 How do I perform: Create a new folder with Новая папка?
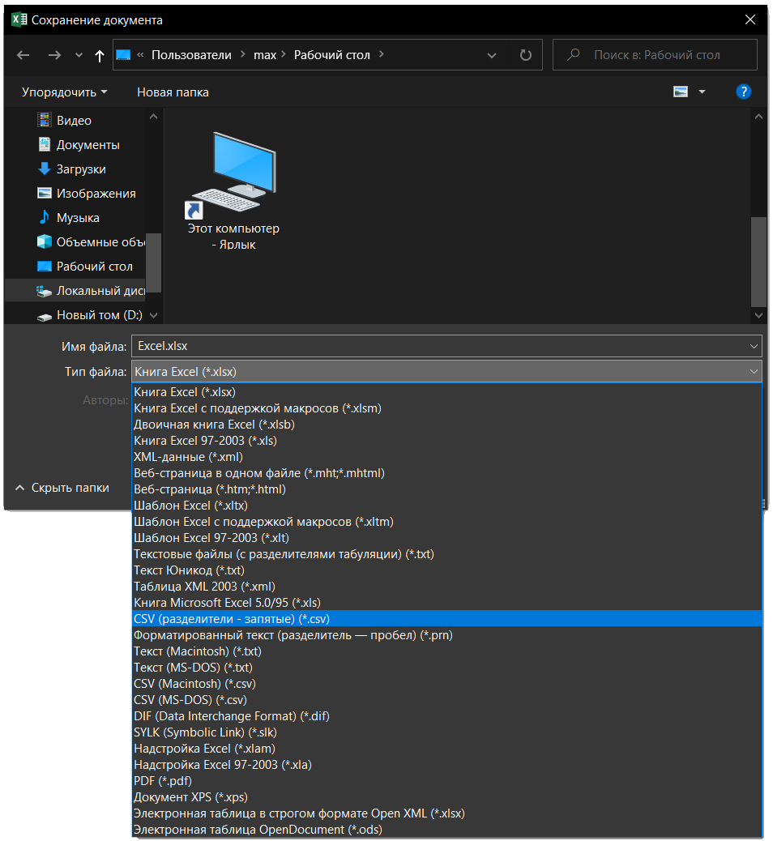tap(173, 92)
